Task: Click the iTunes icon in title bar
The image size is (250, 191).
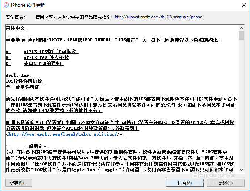Action: click(x=6, y=5)
